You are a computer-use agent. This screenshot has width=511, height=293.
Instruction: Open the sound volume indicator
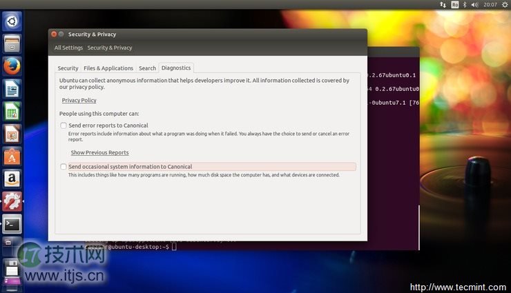475,5
